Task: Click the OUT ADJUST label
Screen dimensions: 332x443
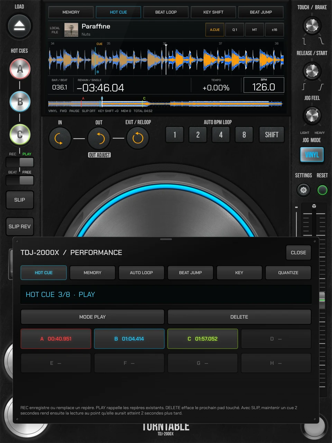Action: pos(100,155)
